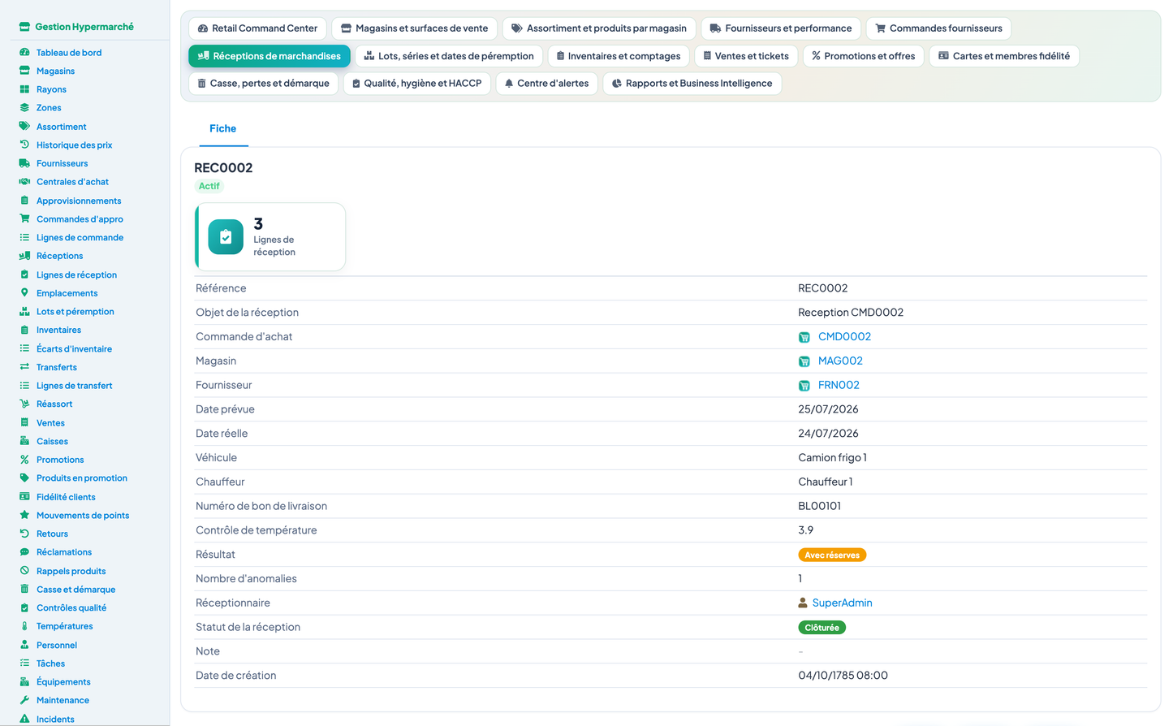Open Lots, séries et dates de péremption tab
This screenshot has height=726, width=1173.
(x=449, y=56)
